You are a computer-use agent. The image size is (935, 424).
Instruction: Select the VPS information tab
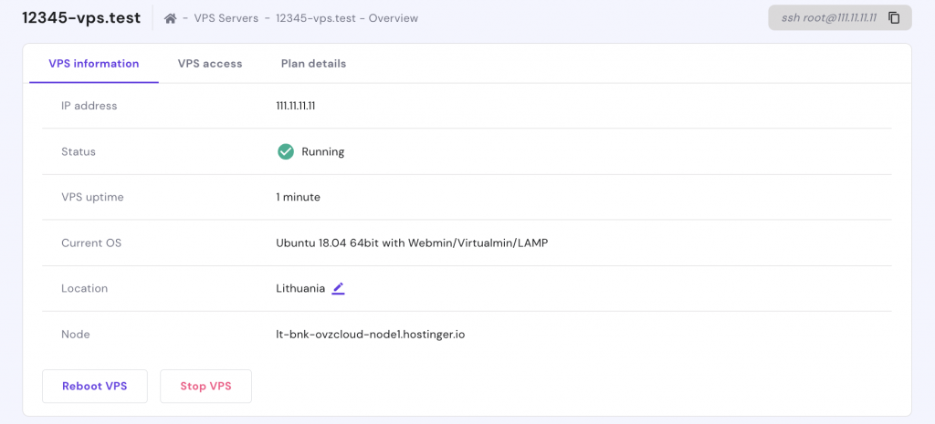point(94,64)
